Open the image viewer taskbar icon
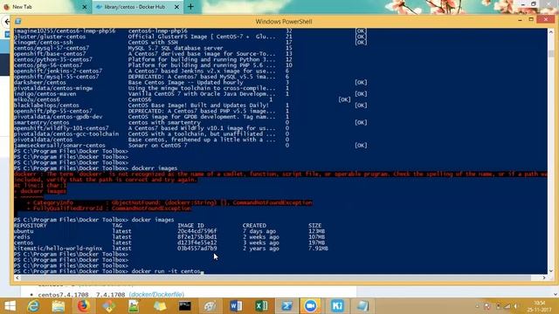The width and height of the screenshot is (559, 314). 134,306
